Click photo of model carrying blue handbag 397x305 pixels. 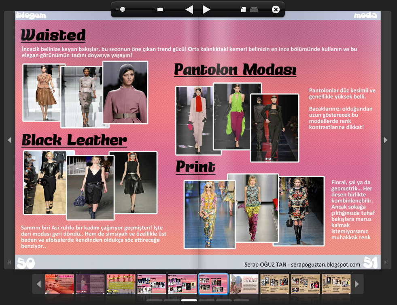pyautogui.click(x=90, y=187)
